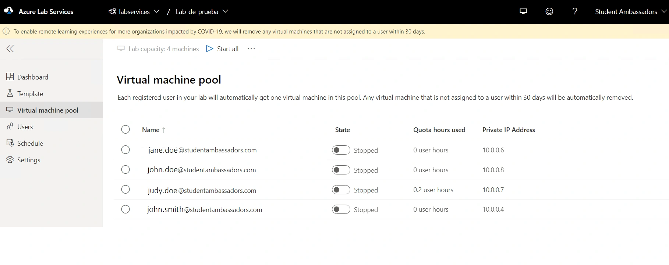Click IP address 10.0.0.6
The width and height of the screenshot is (669, 265).
pyautogui.click(x=493, y=150)
